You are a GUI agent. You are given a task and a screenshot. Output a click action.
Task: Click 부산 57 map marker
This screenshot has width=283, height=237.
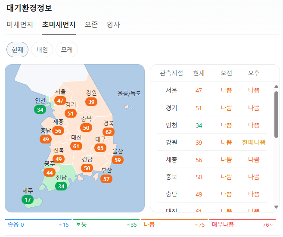click(x=106, y=179)
